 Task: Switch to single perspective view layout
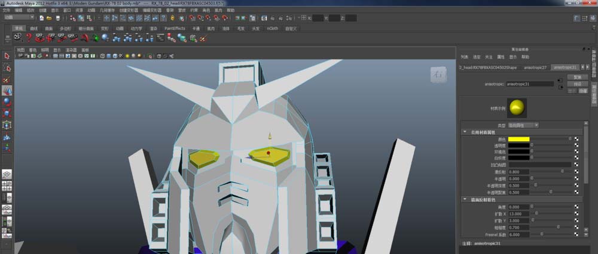[x=7, y=175]
